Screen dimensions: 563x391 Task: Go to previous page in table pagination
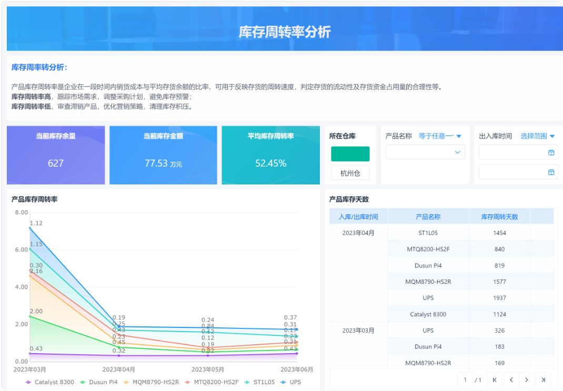coord(511,379)
